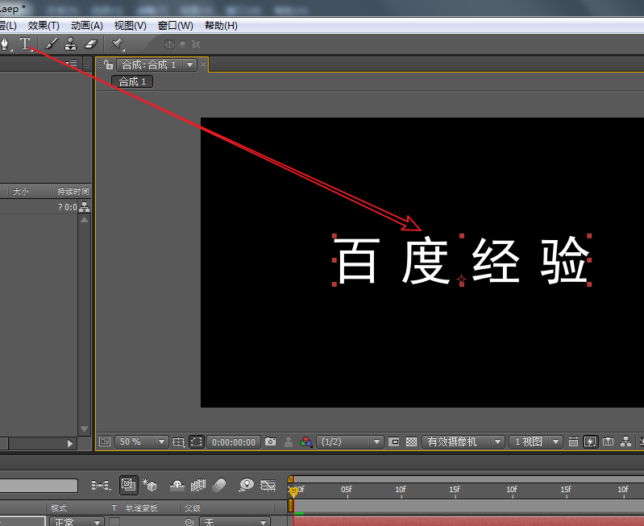This screenshot has height=526, width=644.
Task: Toggle the Region of Interest button
Action: point(394,441)
